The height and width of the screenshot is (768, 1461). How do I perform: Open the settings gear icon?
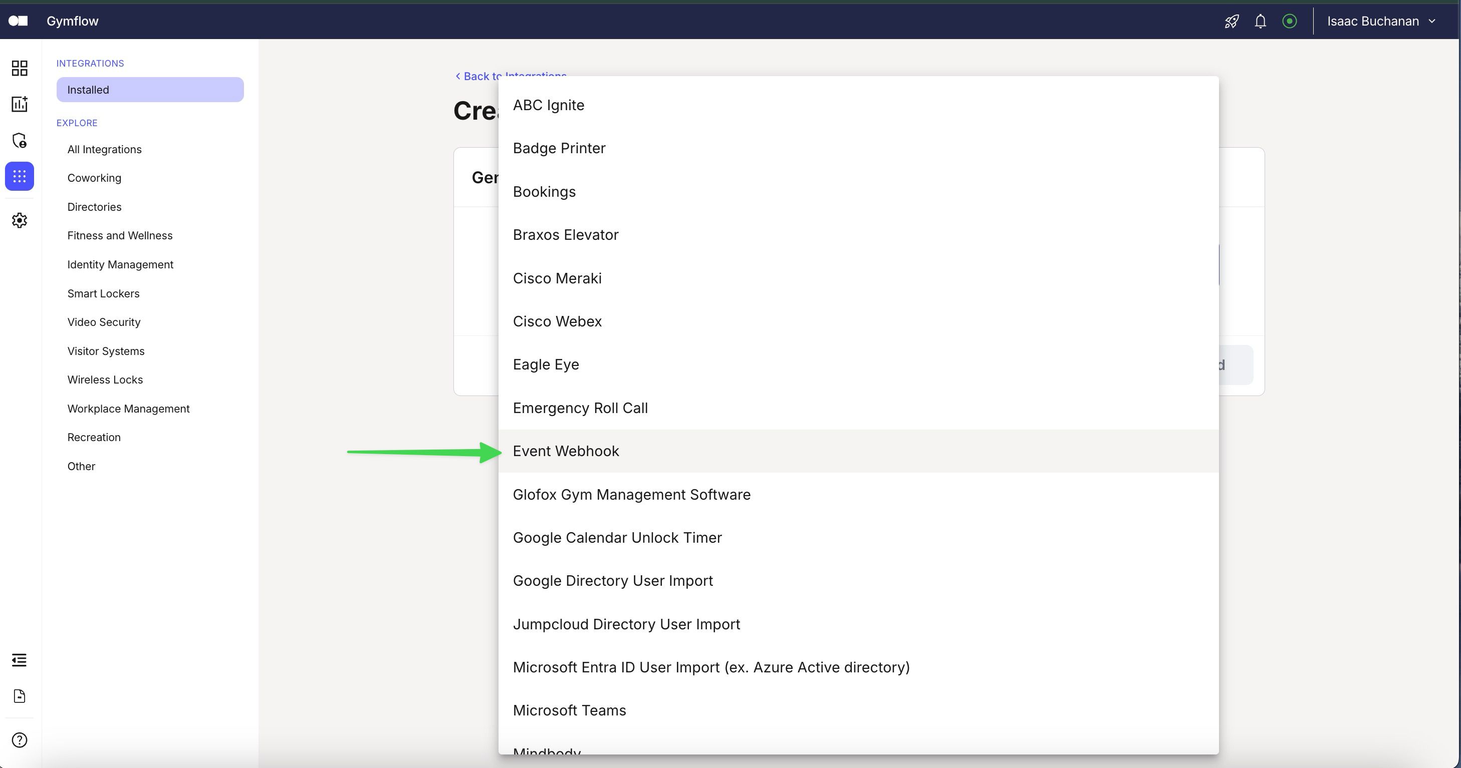point(19,220)
